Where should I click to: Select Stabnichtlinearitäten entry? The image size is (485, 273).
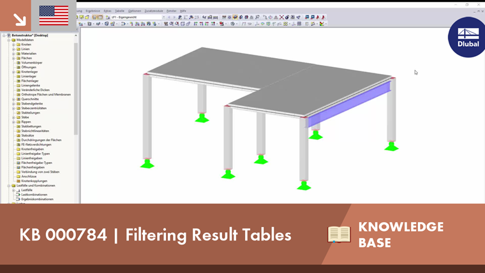coord(35,131)
